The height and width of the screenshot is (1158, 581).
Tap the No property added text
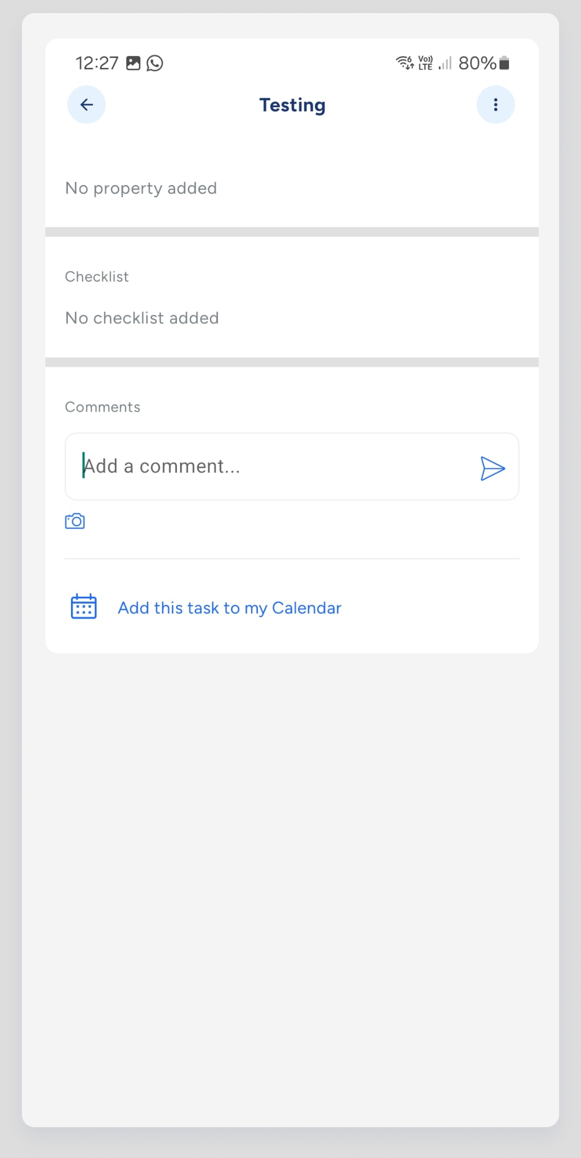141,188
